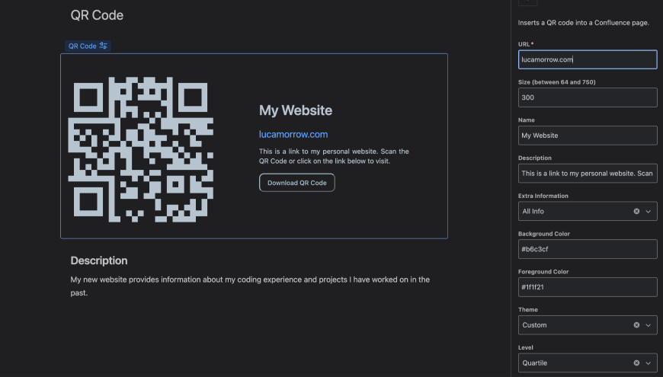The image size is (663, 377).
Task: Select the QR code image
Action: click(x=141, y=149)
